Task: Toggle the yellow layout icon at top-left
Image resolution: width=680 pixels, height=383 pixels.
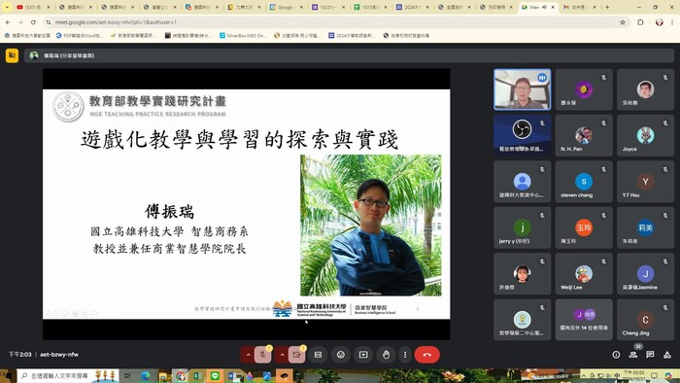Action: 12,55
